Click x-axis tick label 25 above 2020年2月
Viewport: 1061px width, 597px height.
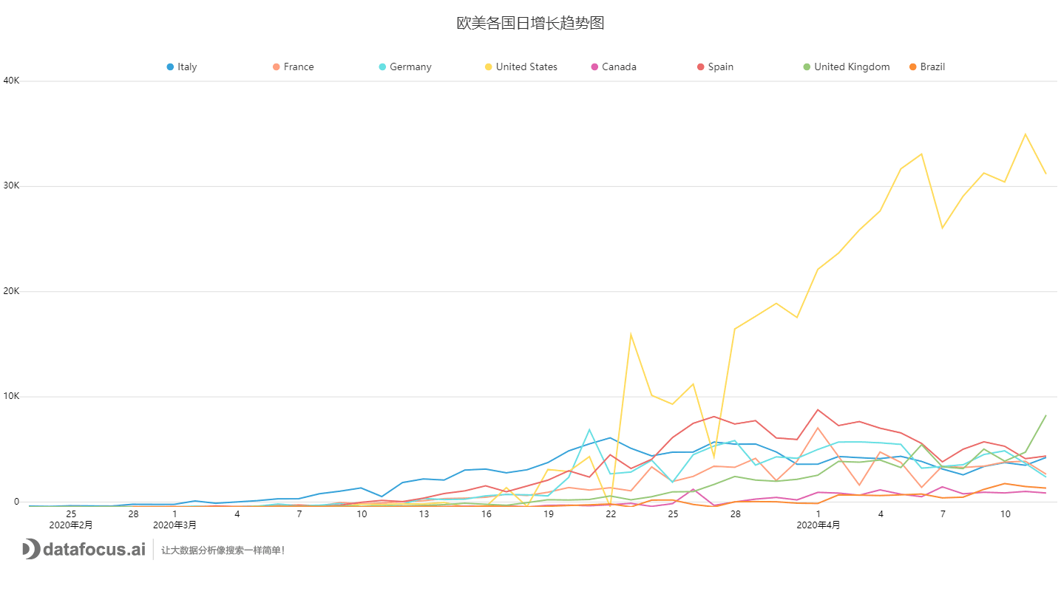click(x=71, y=514)
